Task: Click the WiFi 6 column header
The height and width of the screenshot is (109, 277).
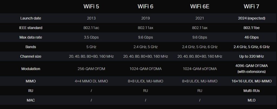Action: coord(145,6)
